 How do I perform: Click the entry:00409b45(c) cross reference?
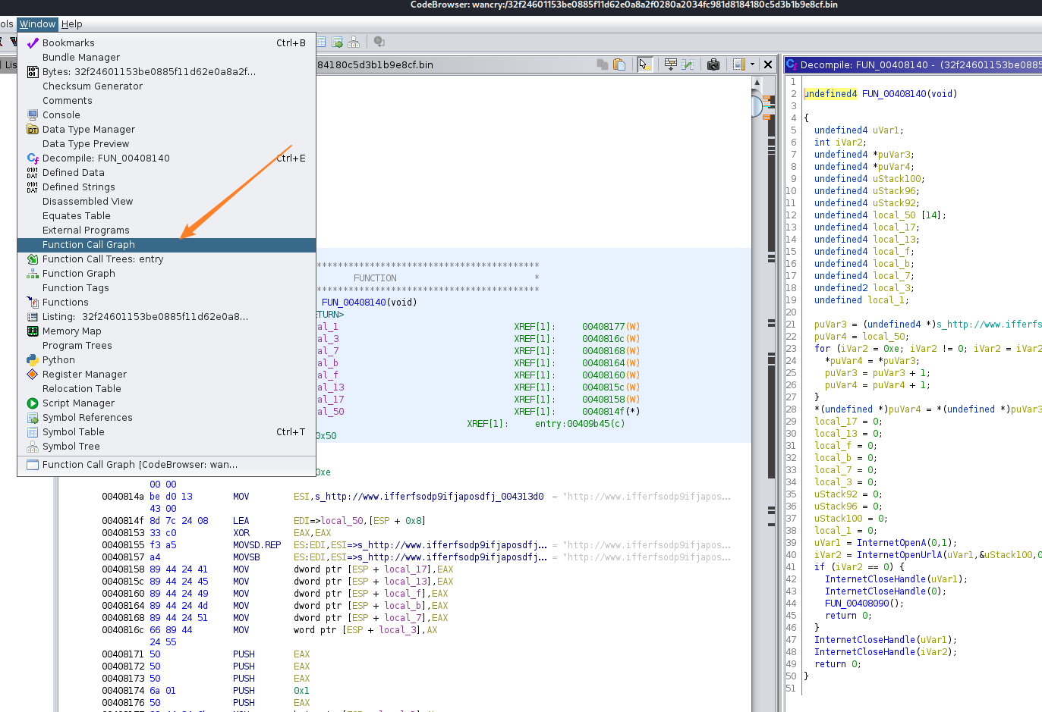580,424
